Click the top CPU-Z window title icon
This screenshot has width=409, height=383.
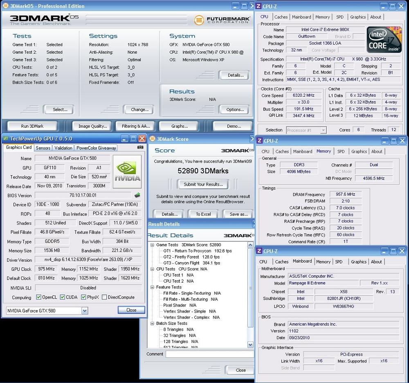click(x=258, y=6)
